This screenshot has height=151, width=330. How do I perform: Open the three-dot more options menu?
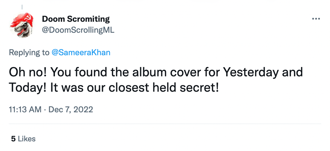click(316, 19)
